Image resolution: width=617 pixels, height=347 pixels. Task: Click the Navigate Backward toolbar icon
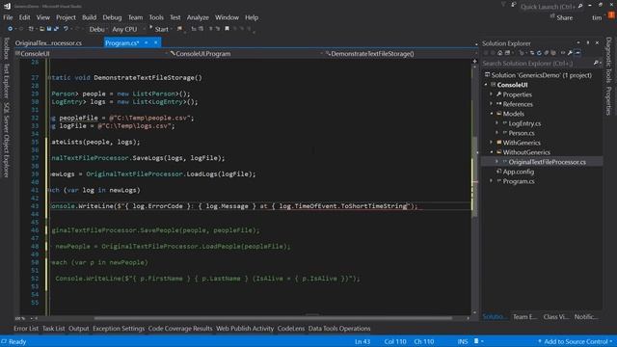coord(11,29)
